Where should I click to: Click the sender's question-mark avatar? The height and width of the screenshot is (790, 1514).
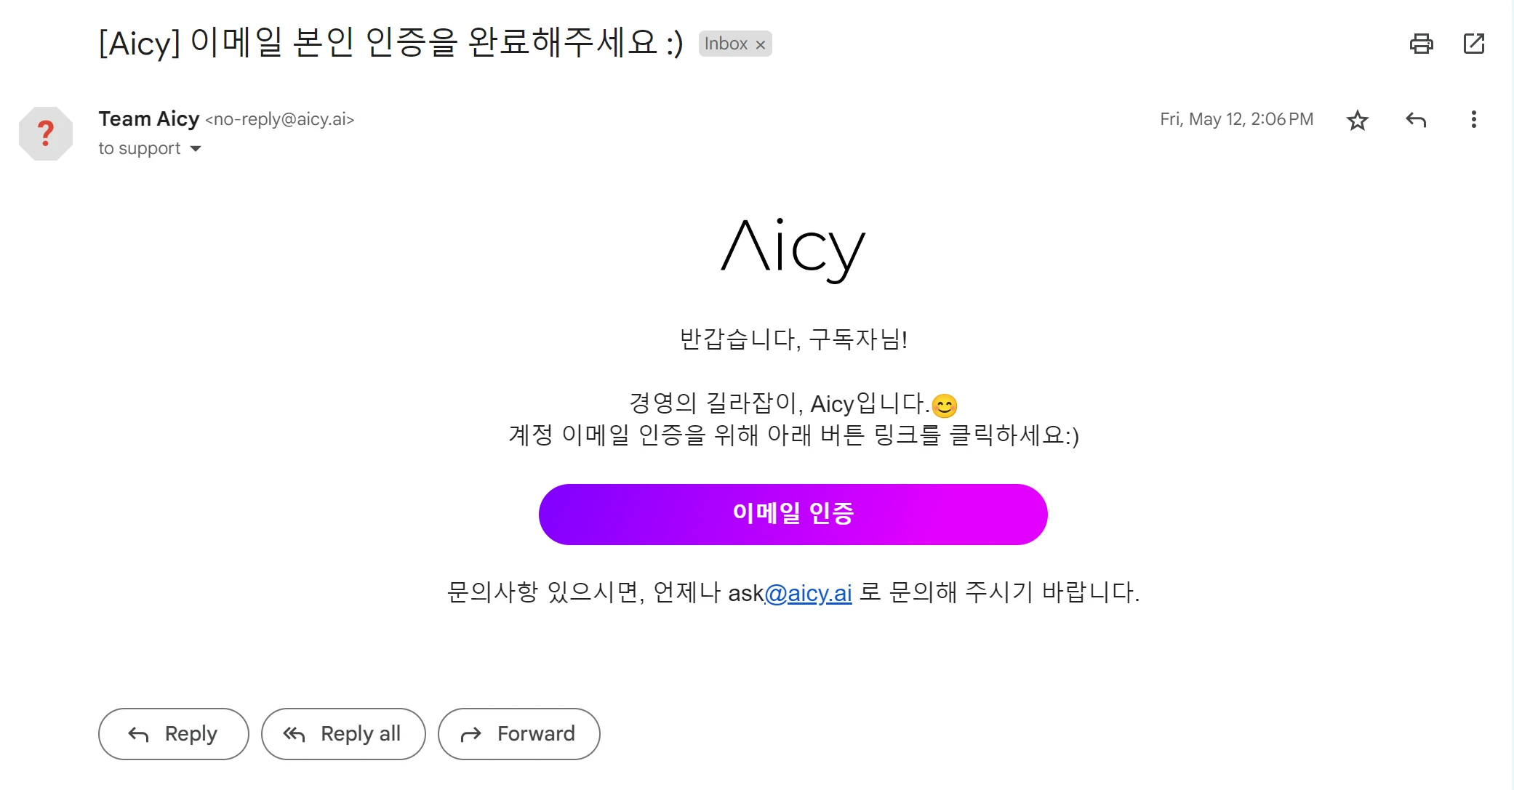(46, 134)
